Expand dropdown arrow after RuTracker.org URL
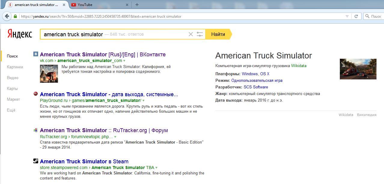This screenshot has width=384, height=184. click(115, 137)
